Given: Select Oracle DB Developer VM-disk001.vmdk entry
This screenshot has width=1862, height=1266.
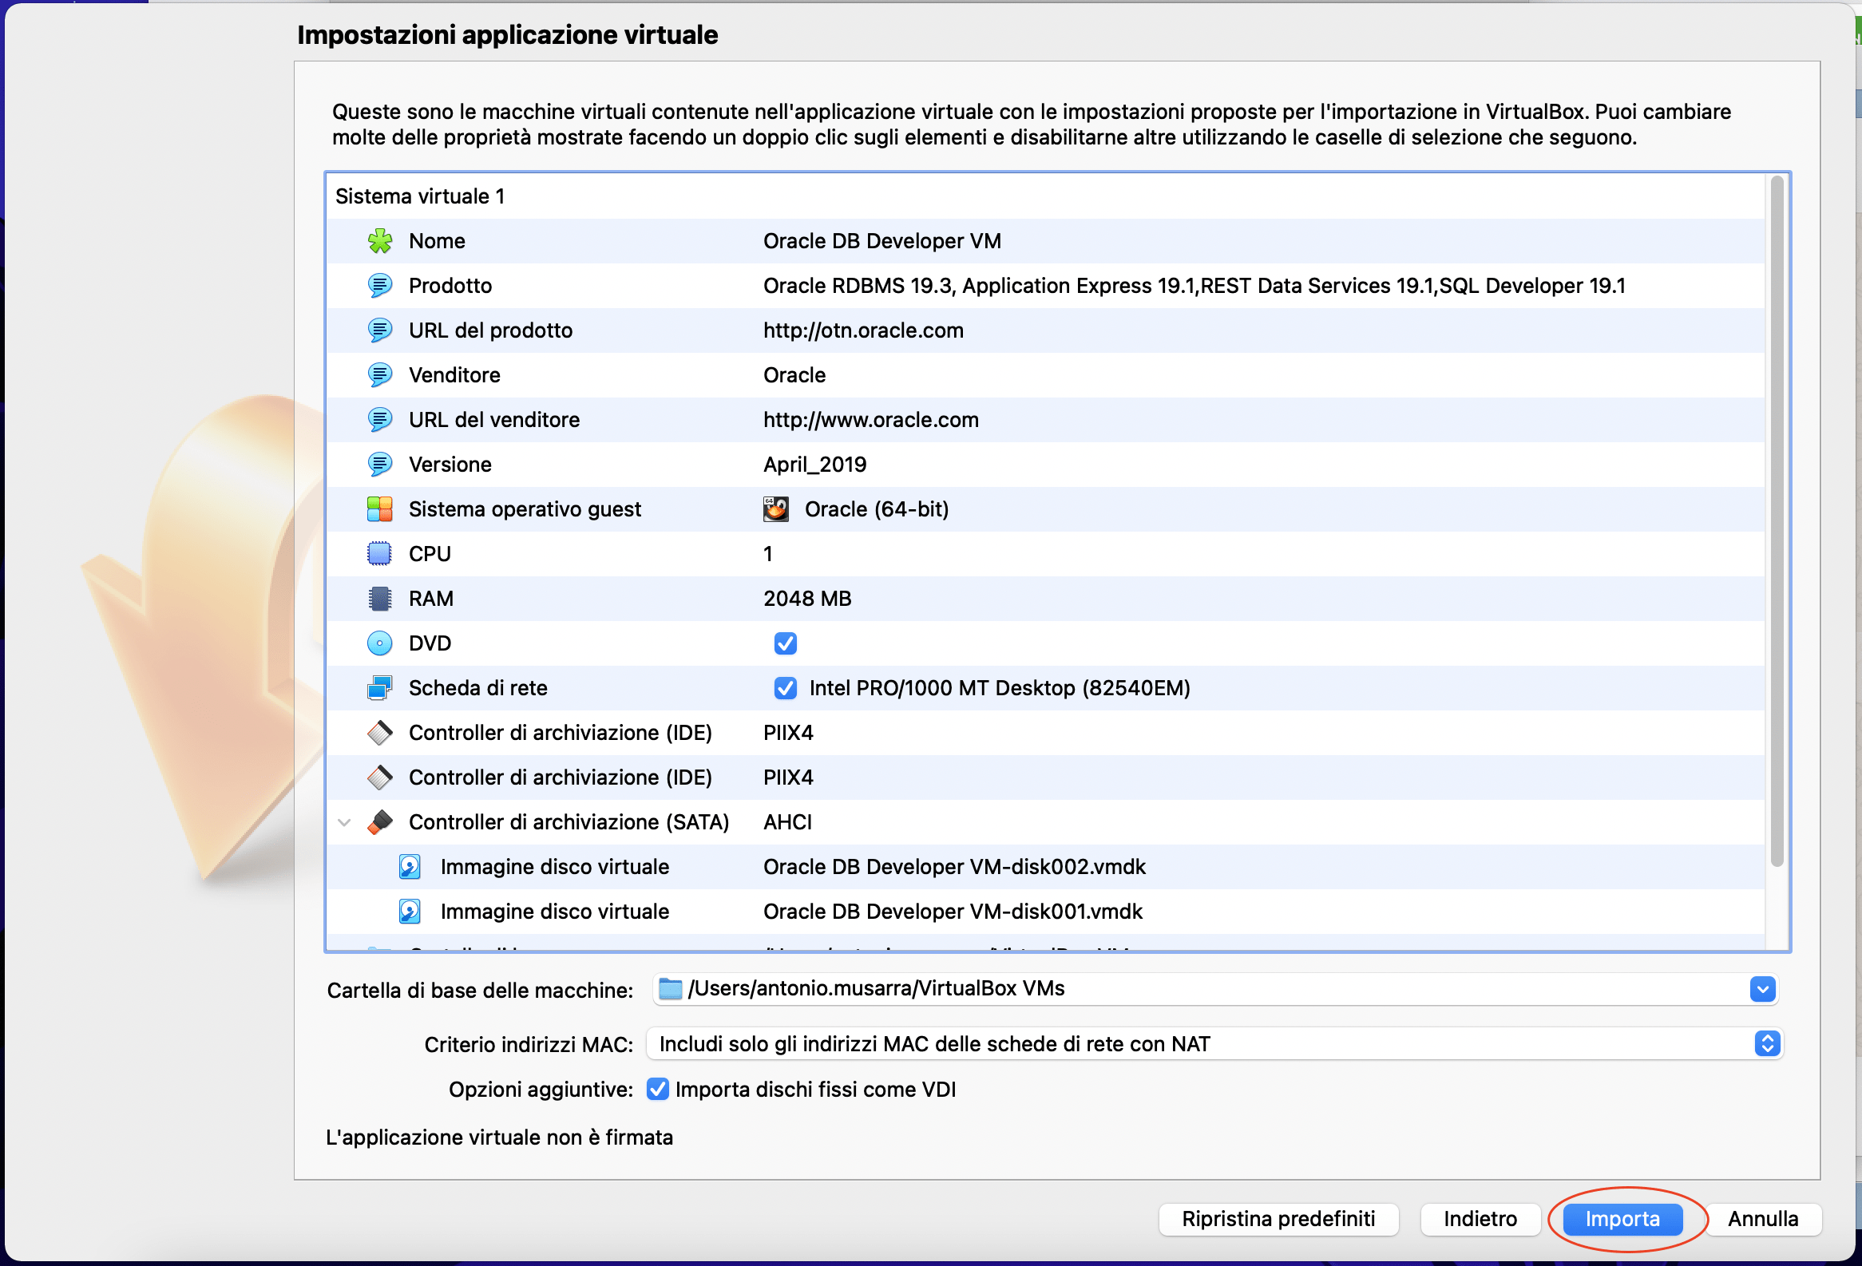Looking at the screenshot, I should (953, 912).
